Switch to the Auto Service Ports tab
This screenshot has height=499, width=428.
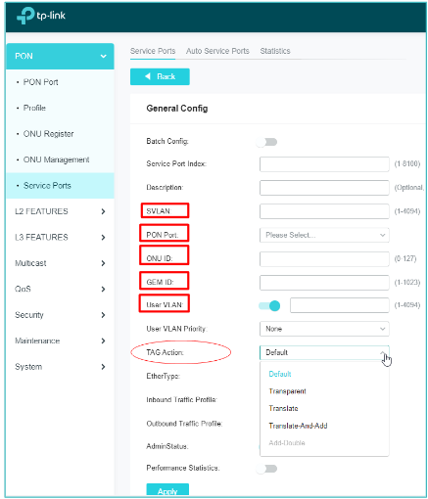pyautogui.click(x=217, y=51)
